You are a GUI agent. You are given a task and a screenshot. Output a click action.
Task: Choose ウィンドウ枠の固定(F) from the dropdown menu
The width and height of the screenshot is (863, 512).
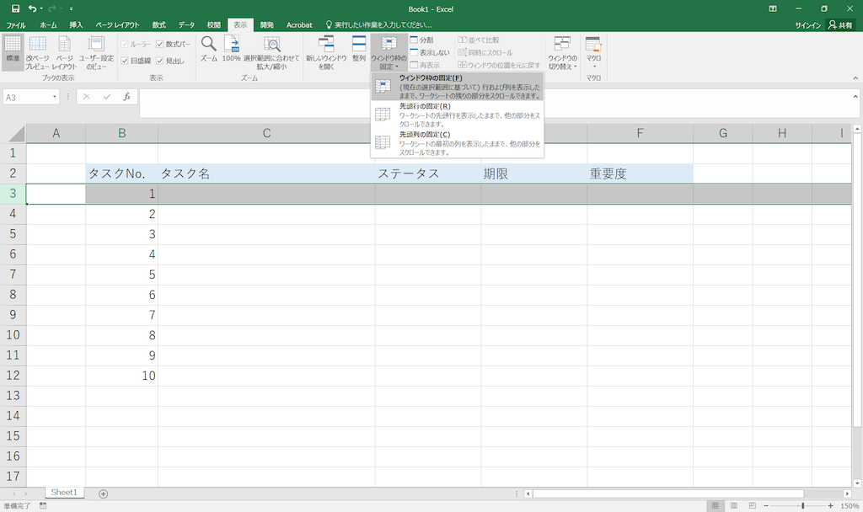(458, 87)
